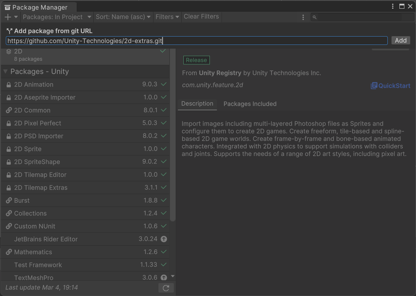Open the Sort: Name (asc) dropdown
Viewport: 416px width, 296px height.
click(123, 17)
